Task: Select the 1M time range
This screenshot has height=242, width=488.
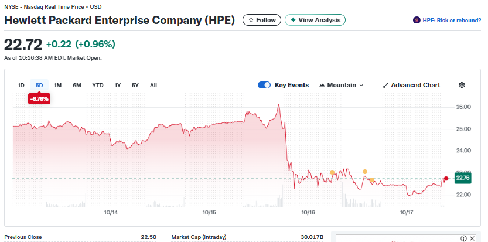Action: 58,86
